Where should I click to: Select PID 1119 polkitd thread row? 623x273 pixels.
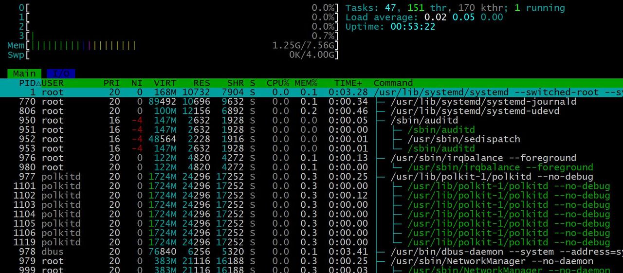pyautogui.click(x=311, y=242)
